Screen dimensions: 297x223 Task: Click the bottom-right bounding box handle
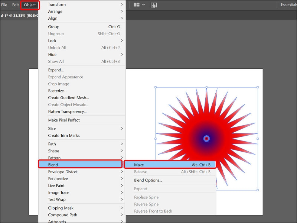(x=258, y=190)
